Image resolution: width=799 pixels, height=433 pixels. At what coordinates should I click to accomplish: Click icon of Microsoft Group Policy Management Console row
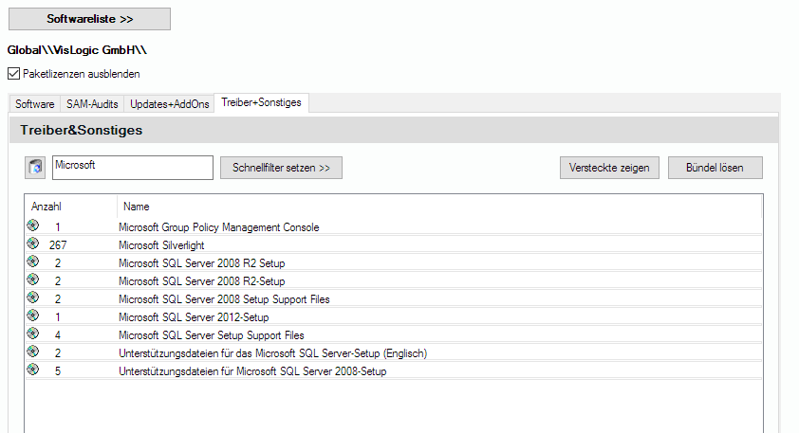point(33,225)
